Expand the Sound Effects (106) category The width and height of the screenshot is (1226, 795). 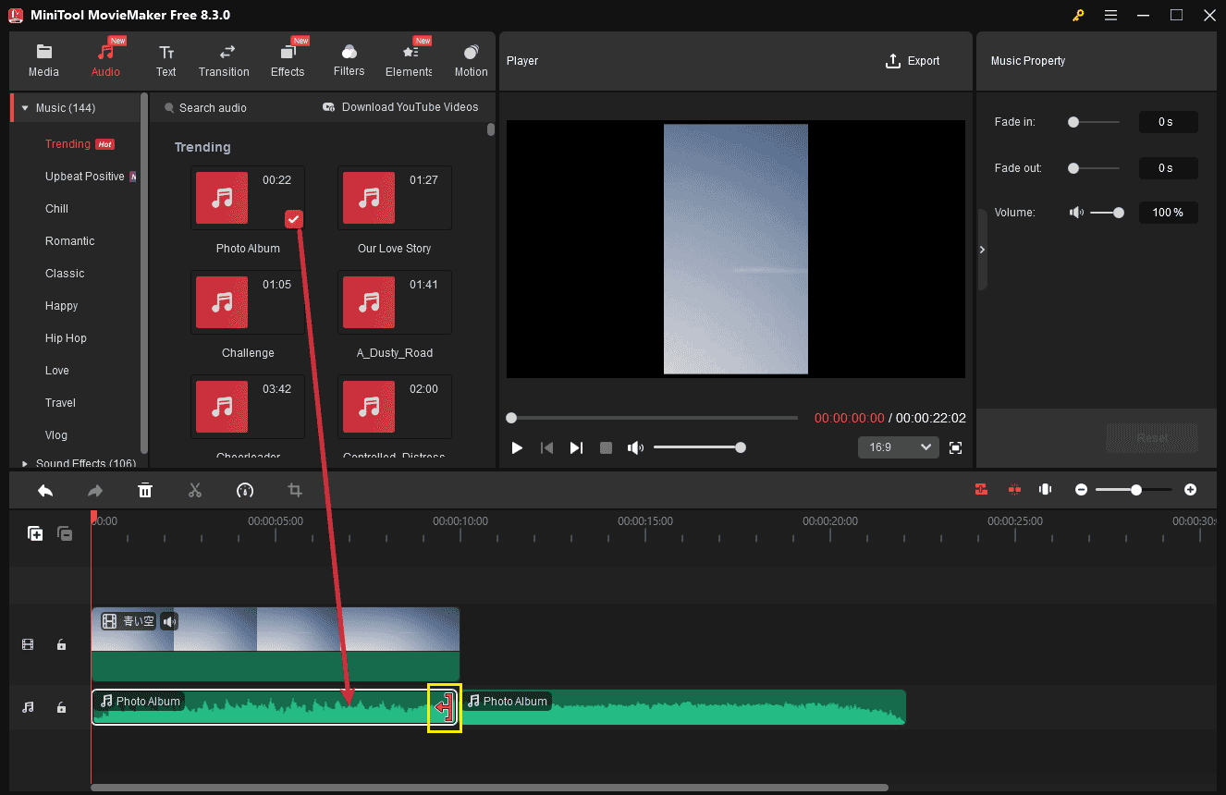25,464
